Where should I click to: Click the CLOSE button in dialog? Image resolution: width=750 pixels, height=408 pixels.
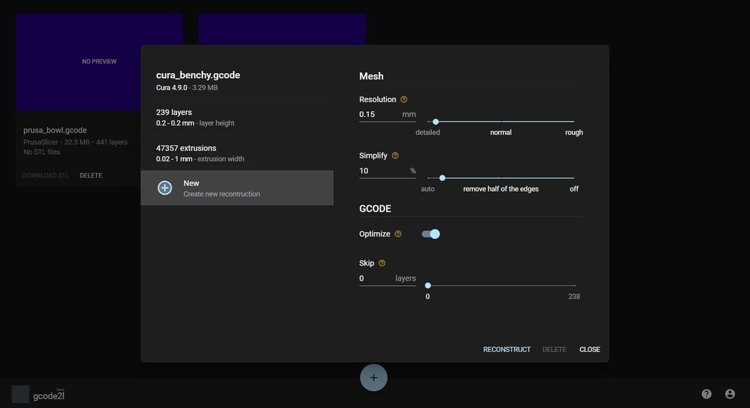click(x=589, y=349)
